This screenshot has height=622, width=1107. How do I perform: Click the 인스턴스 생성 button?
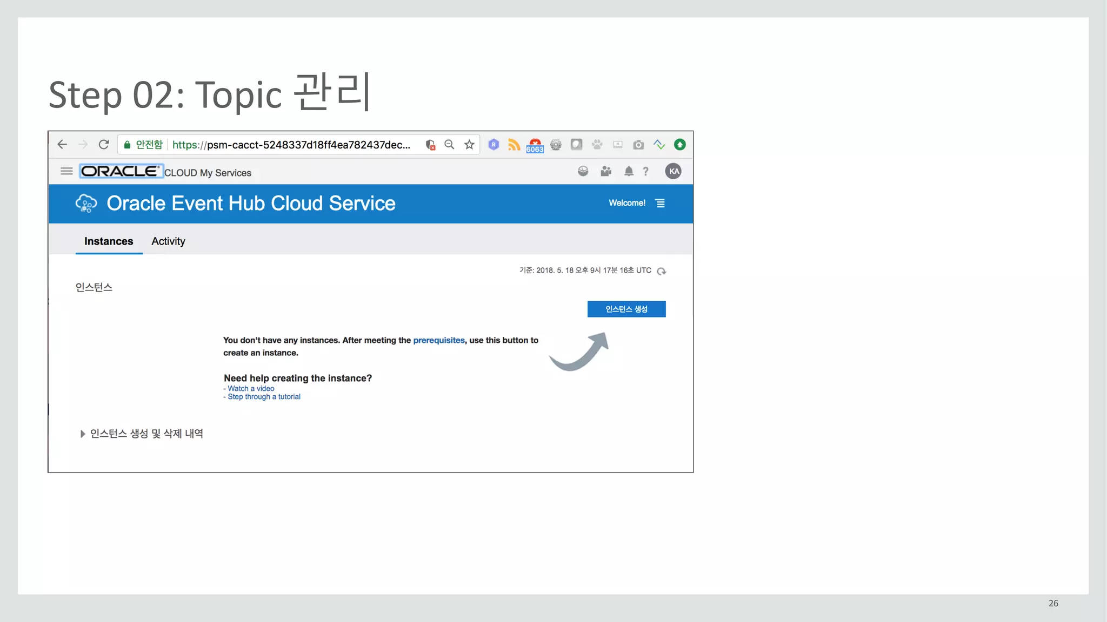[x=626, y=309]
